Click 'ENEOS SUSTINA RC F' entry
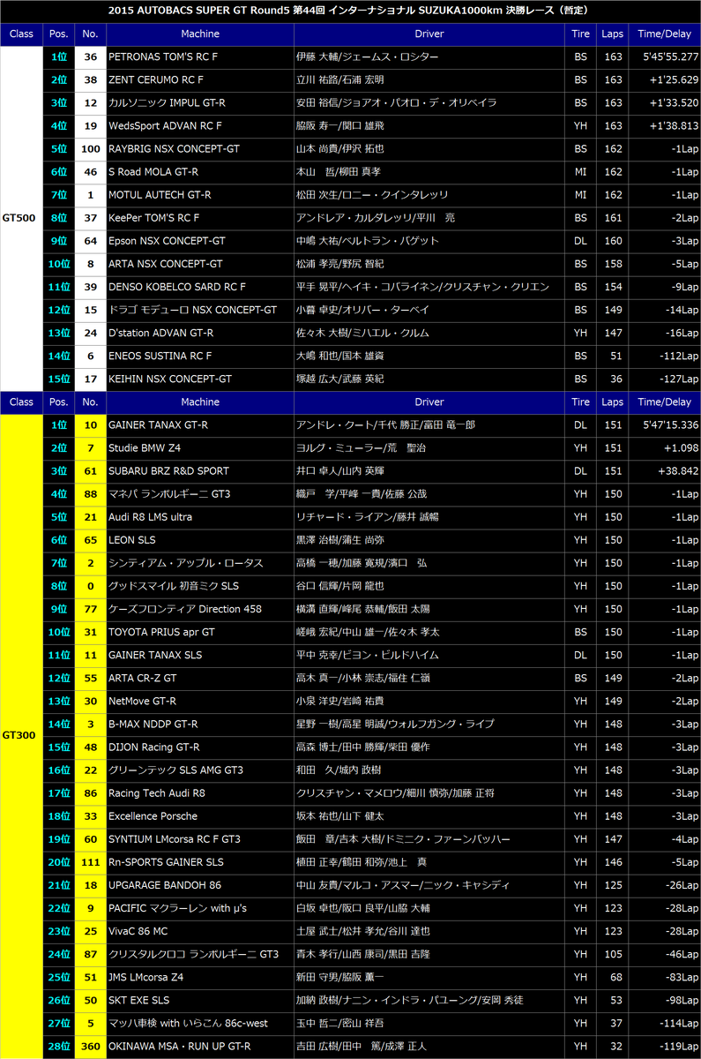The height and width of the screenshot is (1059, 701). 199,356
